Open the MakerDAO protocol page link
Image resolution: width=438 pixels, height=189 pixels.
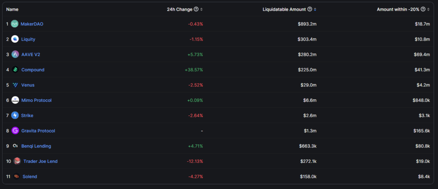pos(32,24)
